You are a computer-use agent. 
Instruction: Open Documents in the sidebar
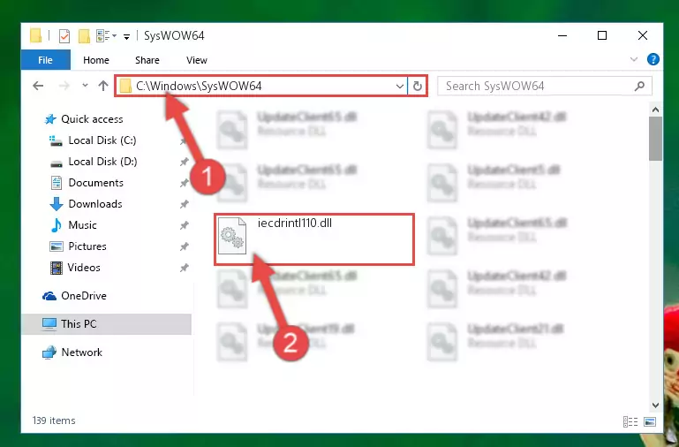tap(87, 183)
